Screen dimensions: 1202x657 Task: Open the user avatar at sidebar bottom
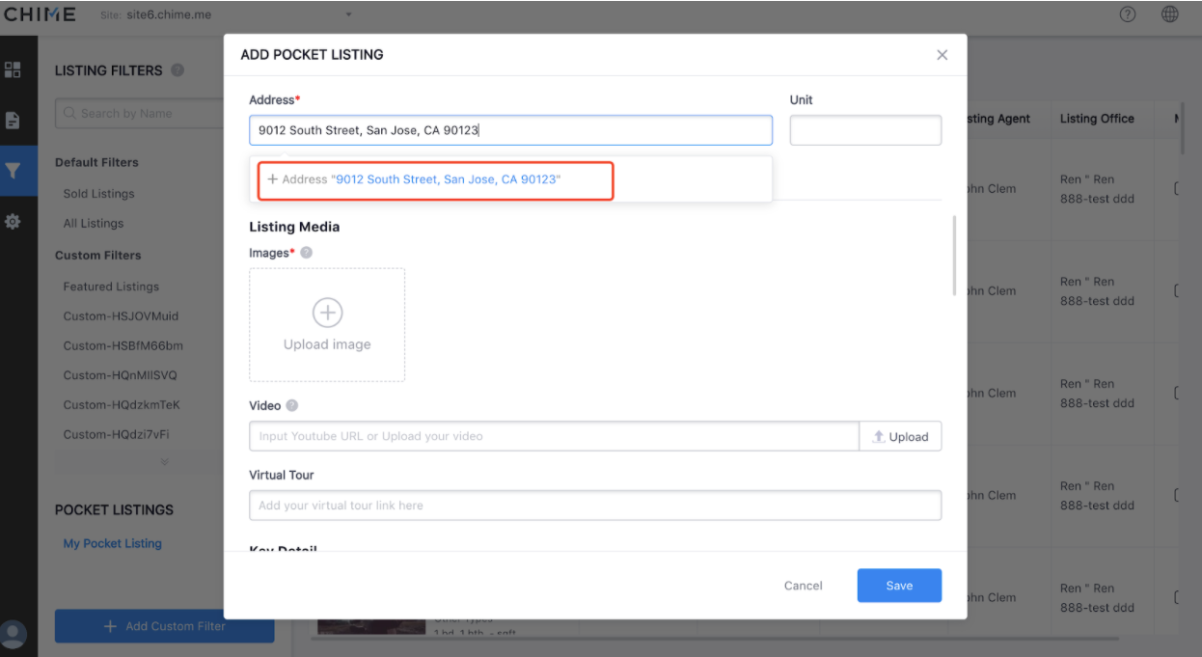[14, 634]
